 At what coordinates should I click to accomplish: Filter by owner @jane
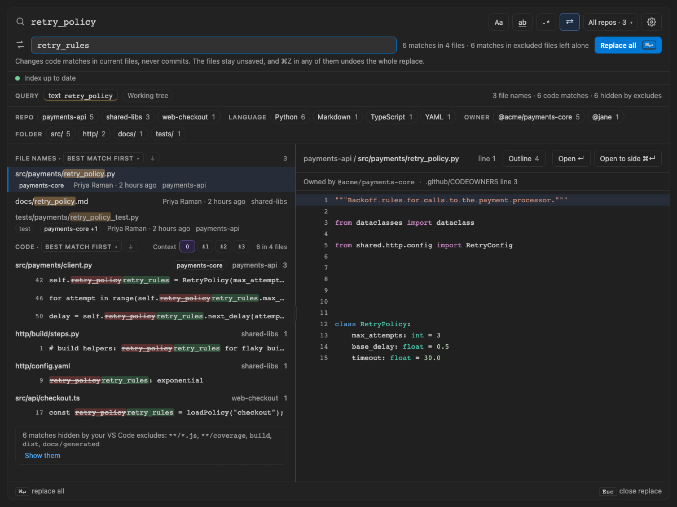[605, 117]
